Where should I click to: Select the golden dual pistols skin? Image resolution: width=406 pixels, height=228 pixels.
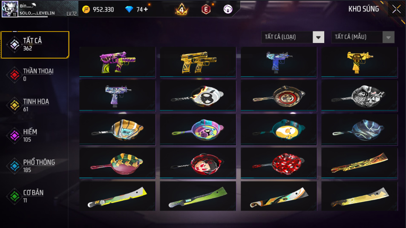click(198, 62)
